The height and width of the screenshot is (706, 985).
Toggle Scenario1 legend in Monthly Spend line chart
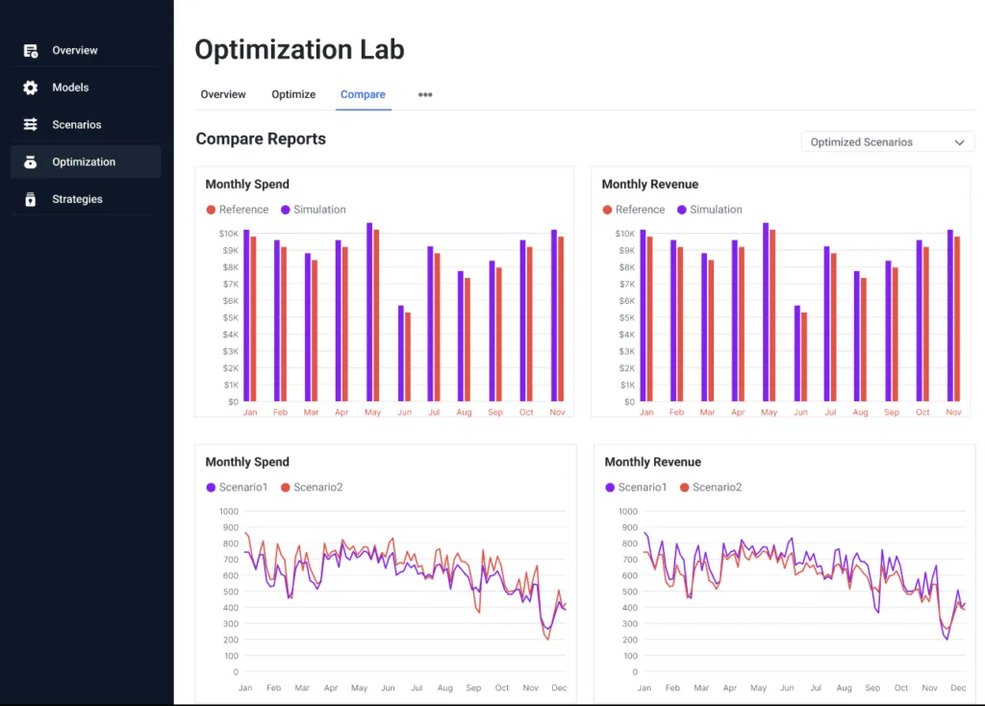point(240,488)
